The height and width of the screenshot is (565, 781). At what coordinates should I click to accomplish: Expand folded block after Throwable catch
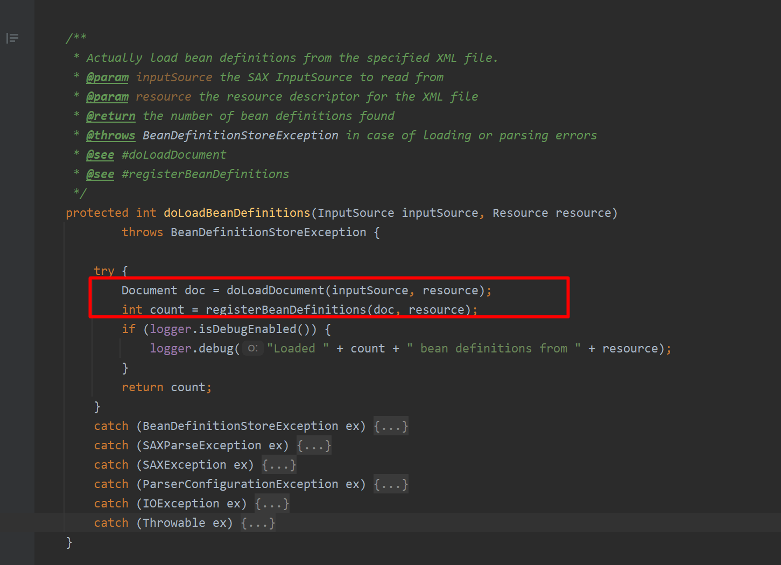click(x=258, y=523)
